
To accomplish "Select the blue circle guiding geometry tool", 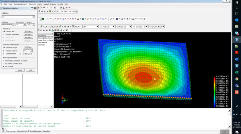I will 63,19.
